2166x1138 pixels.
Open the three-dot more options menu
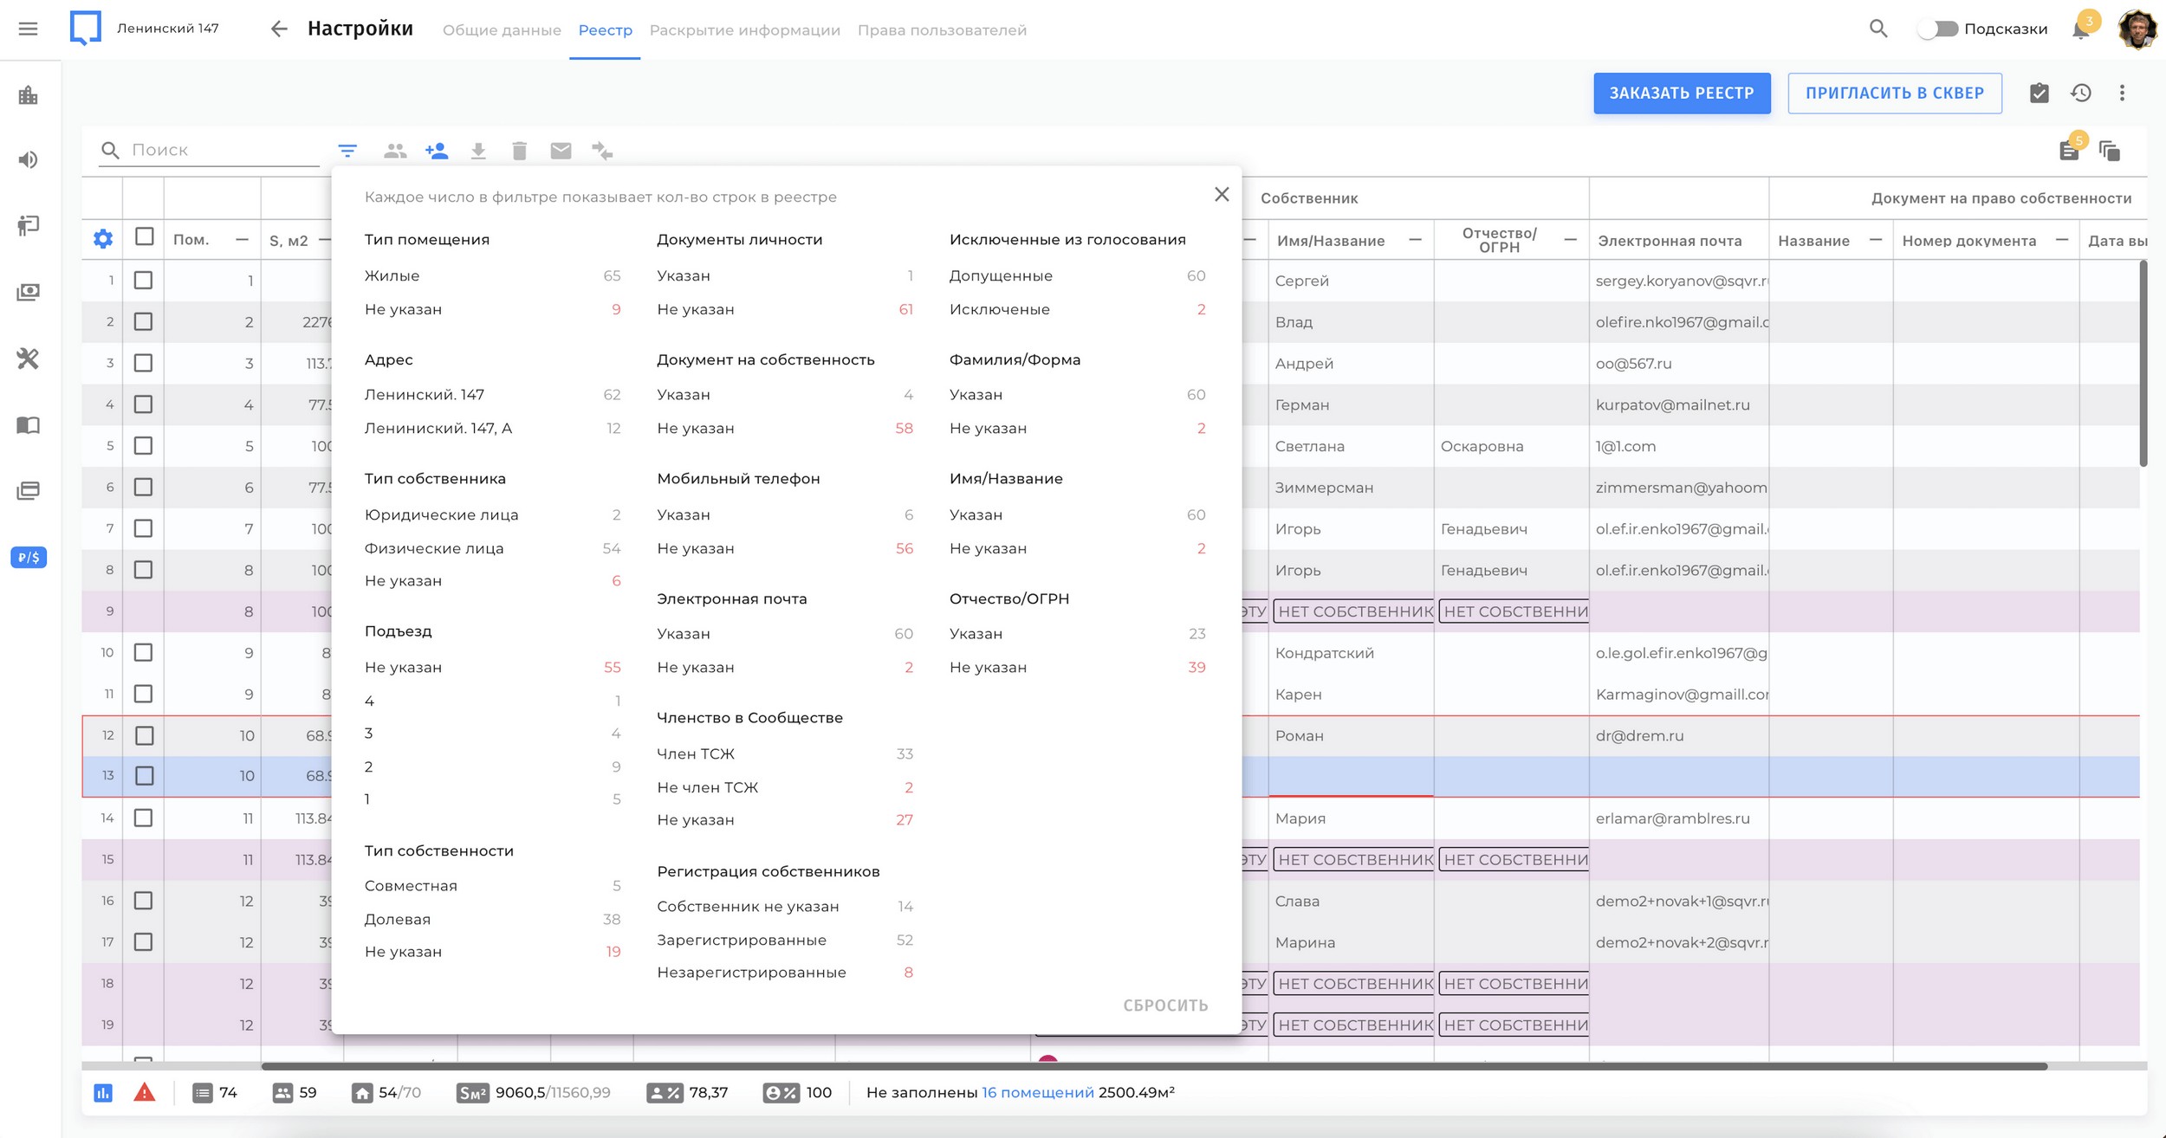click(2122, 93)
